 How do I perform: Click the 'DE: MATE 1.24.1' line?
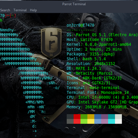click(x=84, y=69)
